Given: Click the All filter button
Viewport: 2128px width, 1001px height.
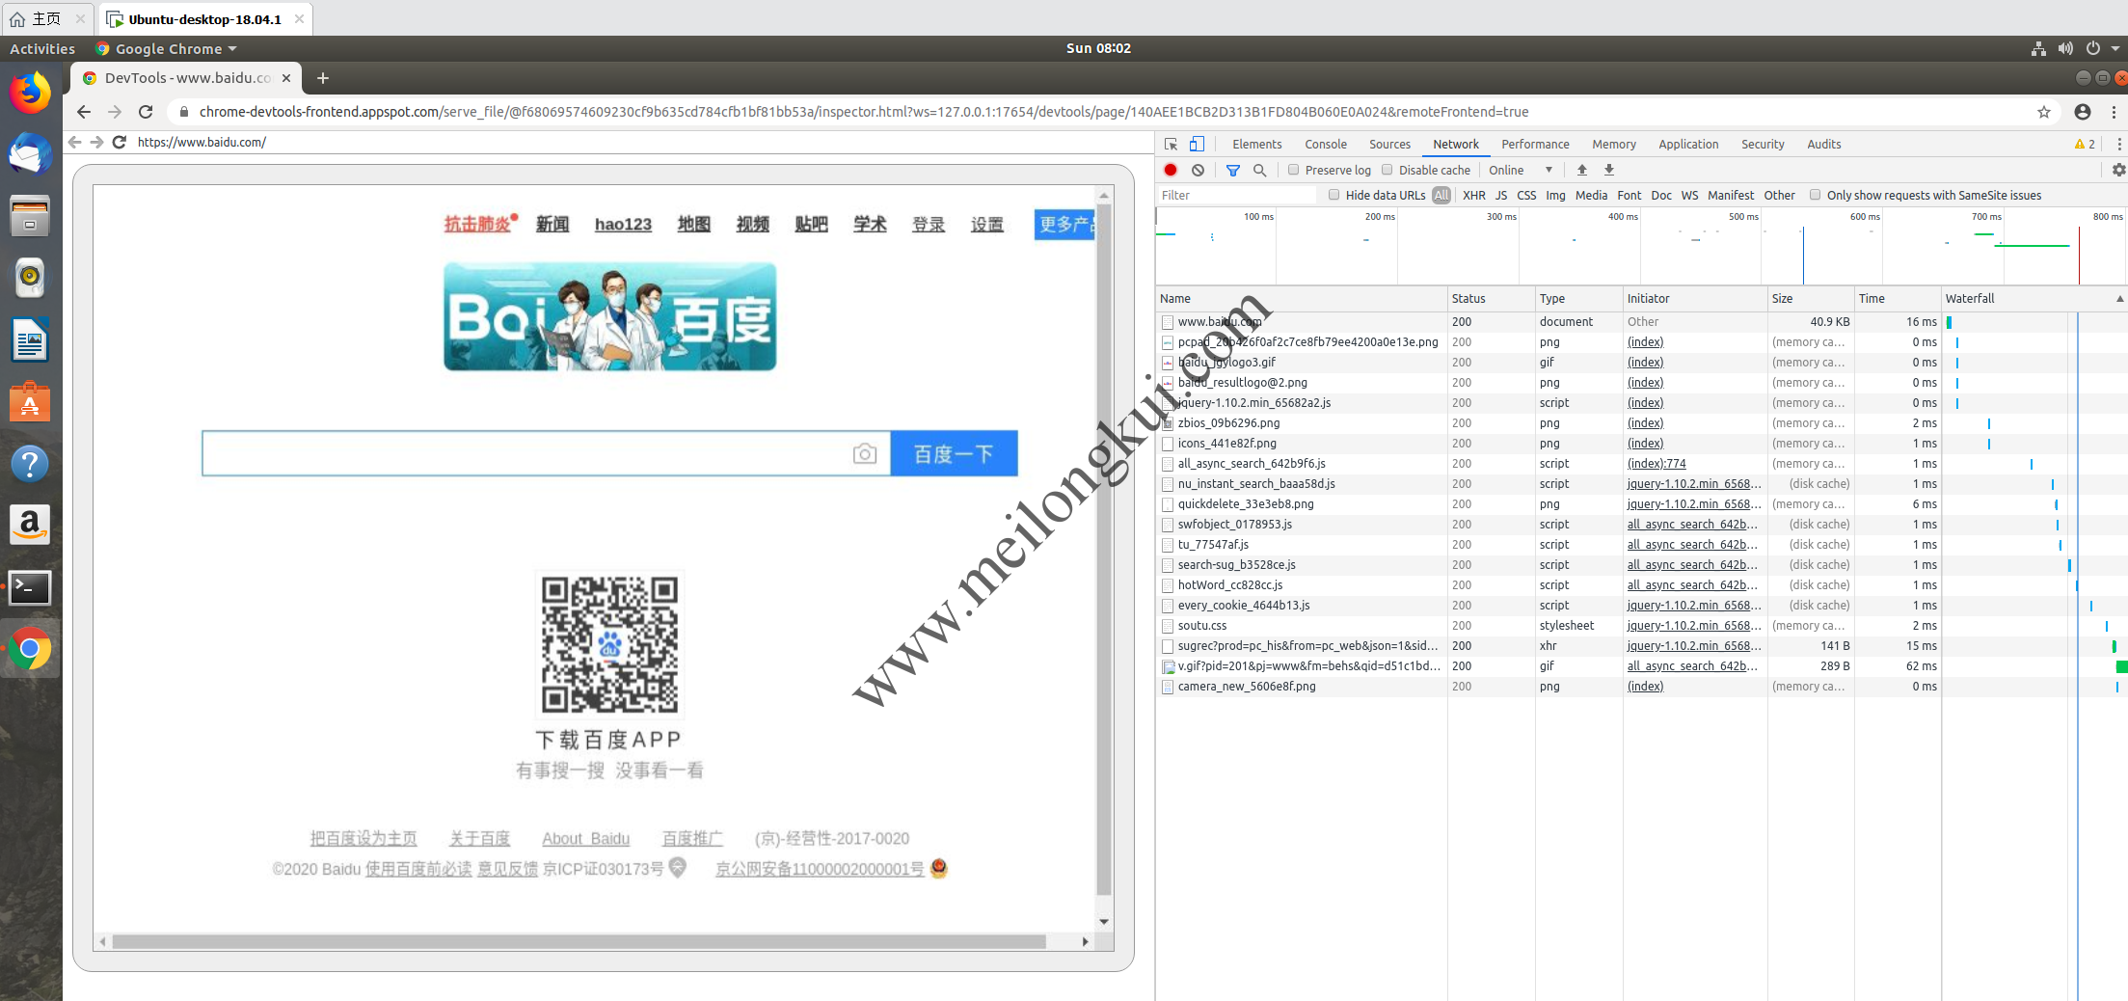Looking at the screenshot, I should (x=1441, y=195).
